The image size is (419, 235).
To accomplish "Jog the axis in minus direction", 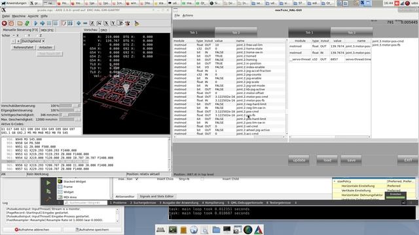I will coord(13,41).
